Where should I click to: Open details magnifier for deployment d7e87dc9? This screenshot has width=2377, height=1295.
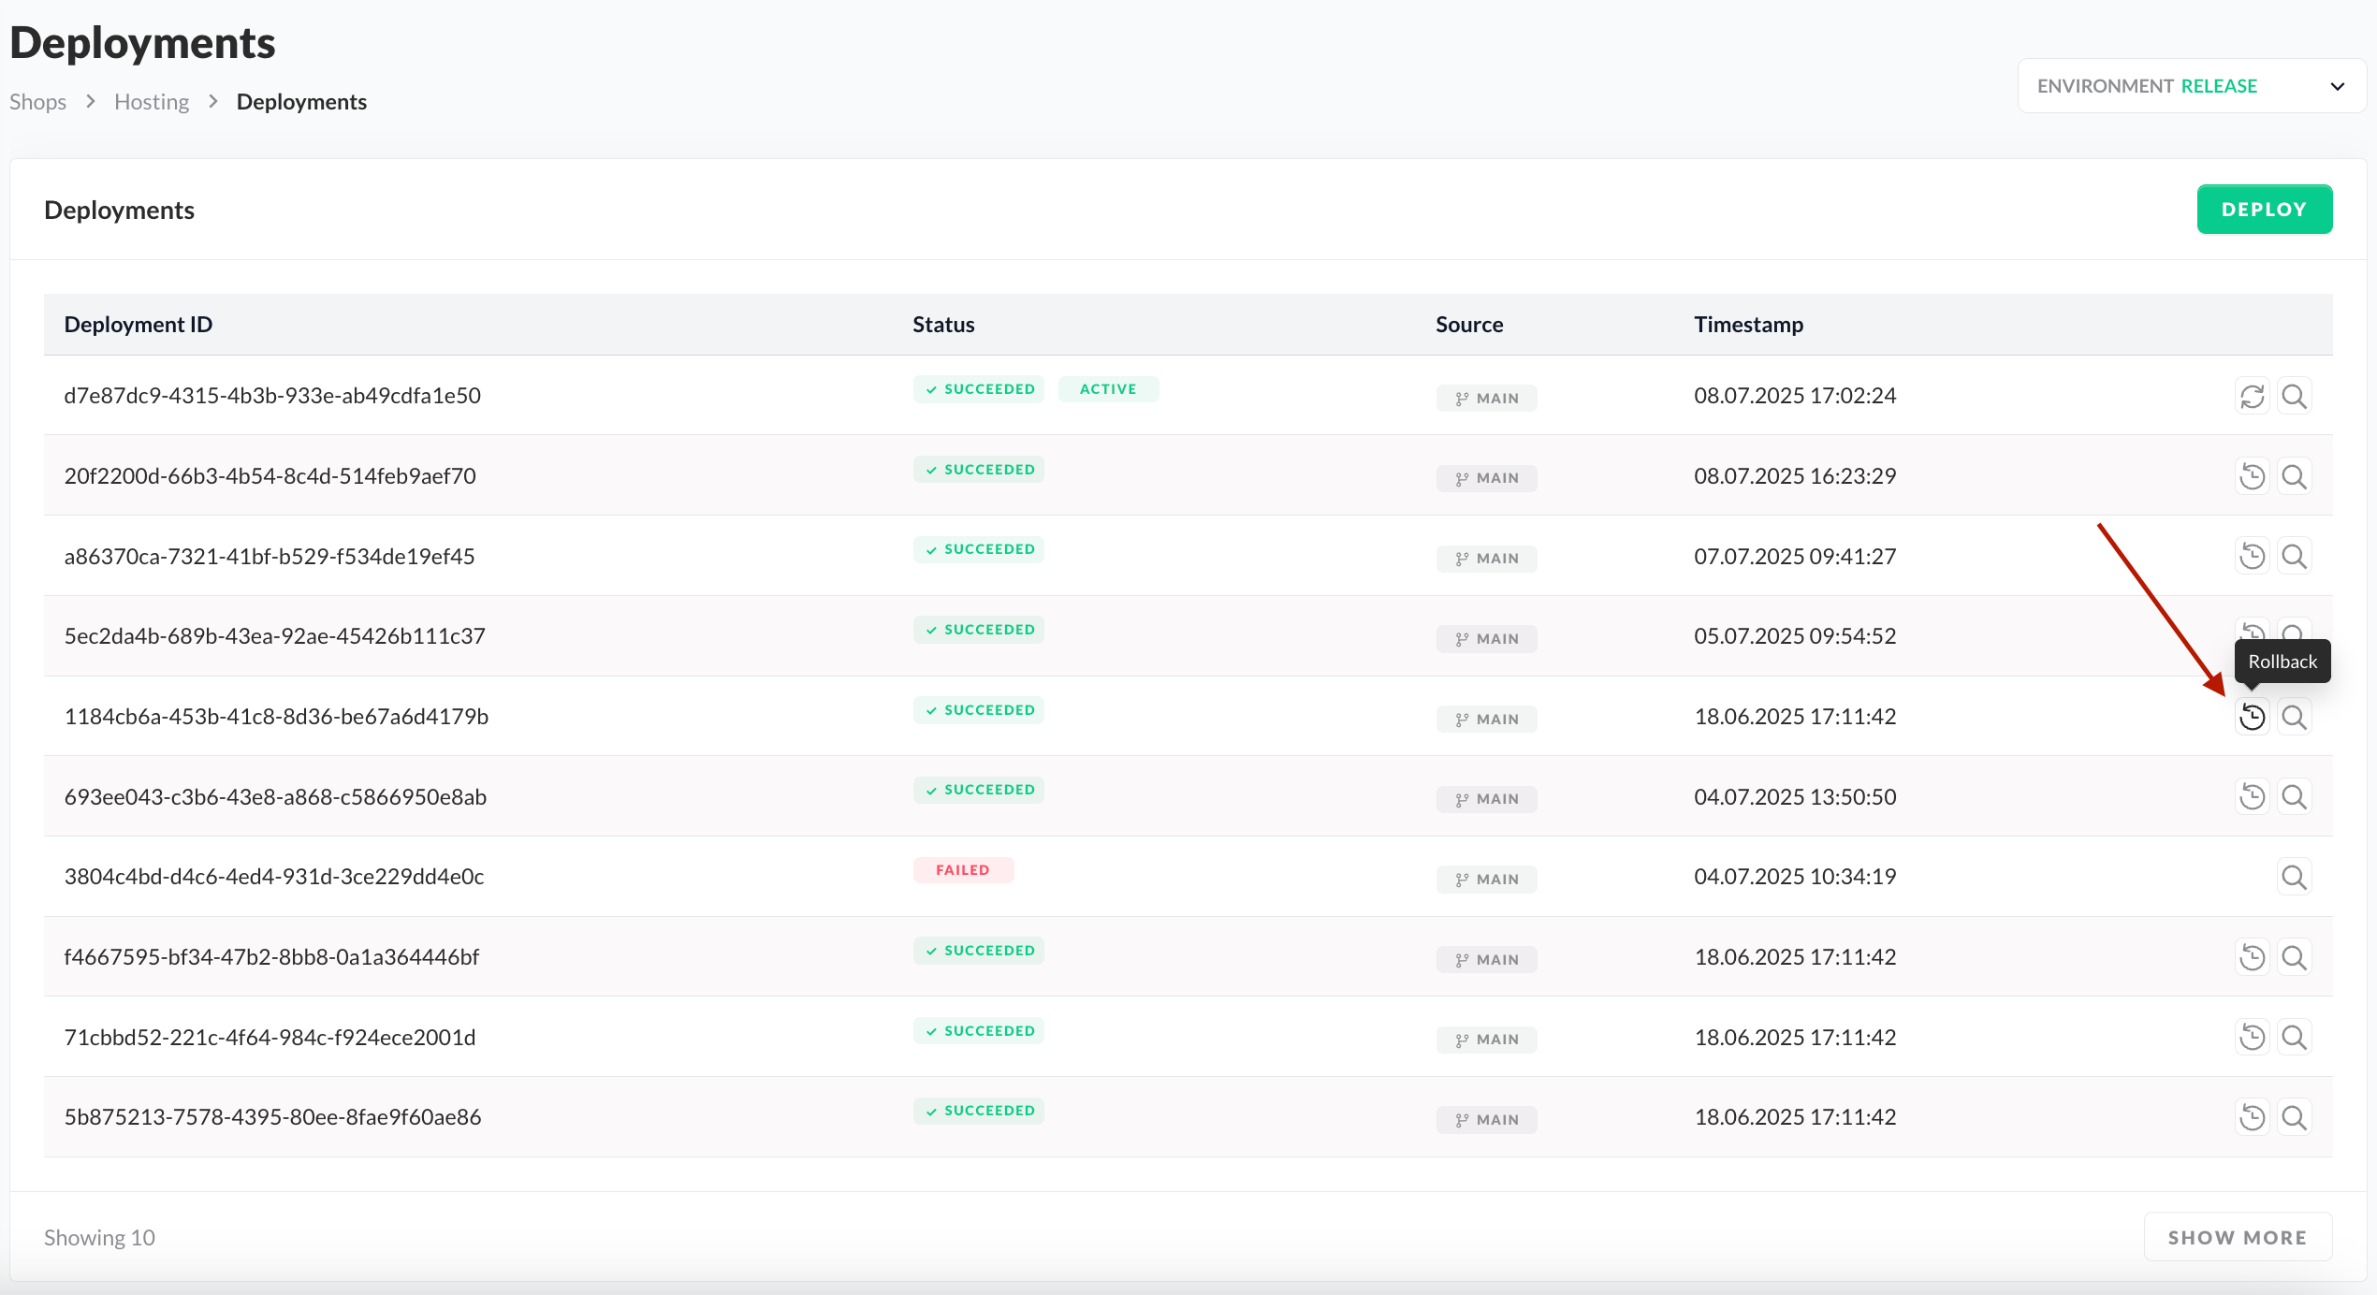point(2294,396)
